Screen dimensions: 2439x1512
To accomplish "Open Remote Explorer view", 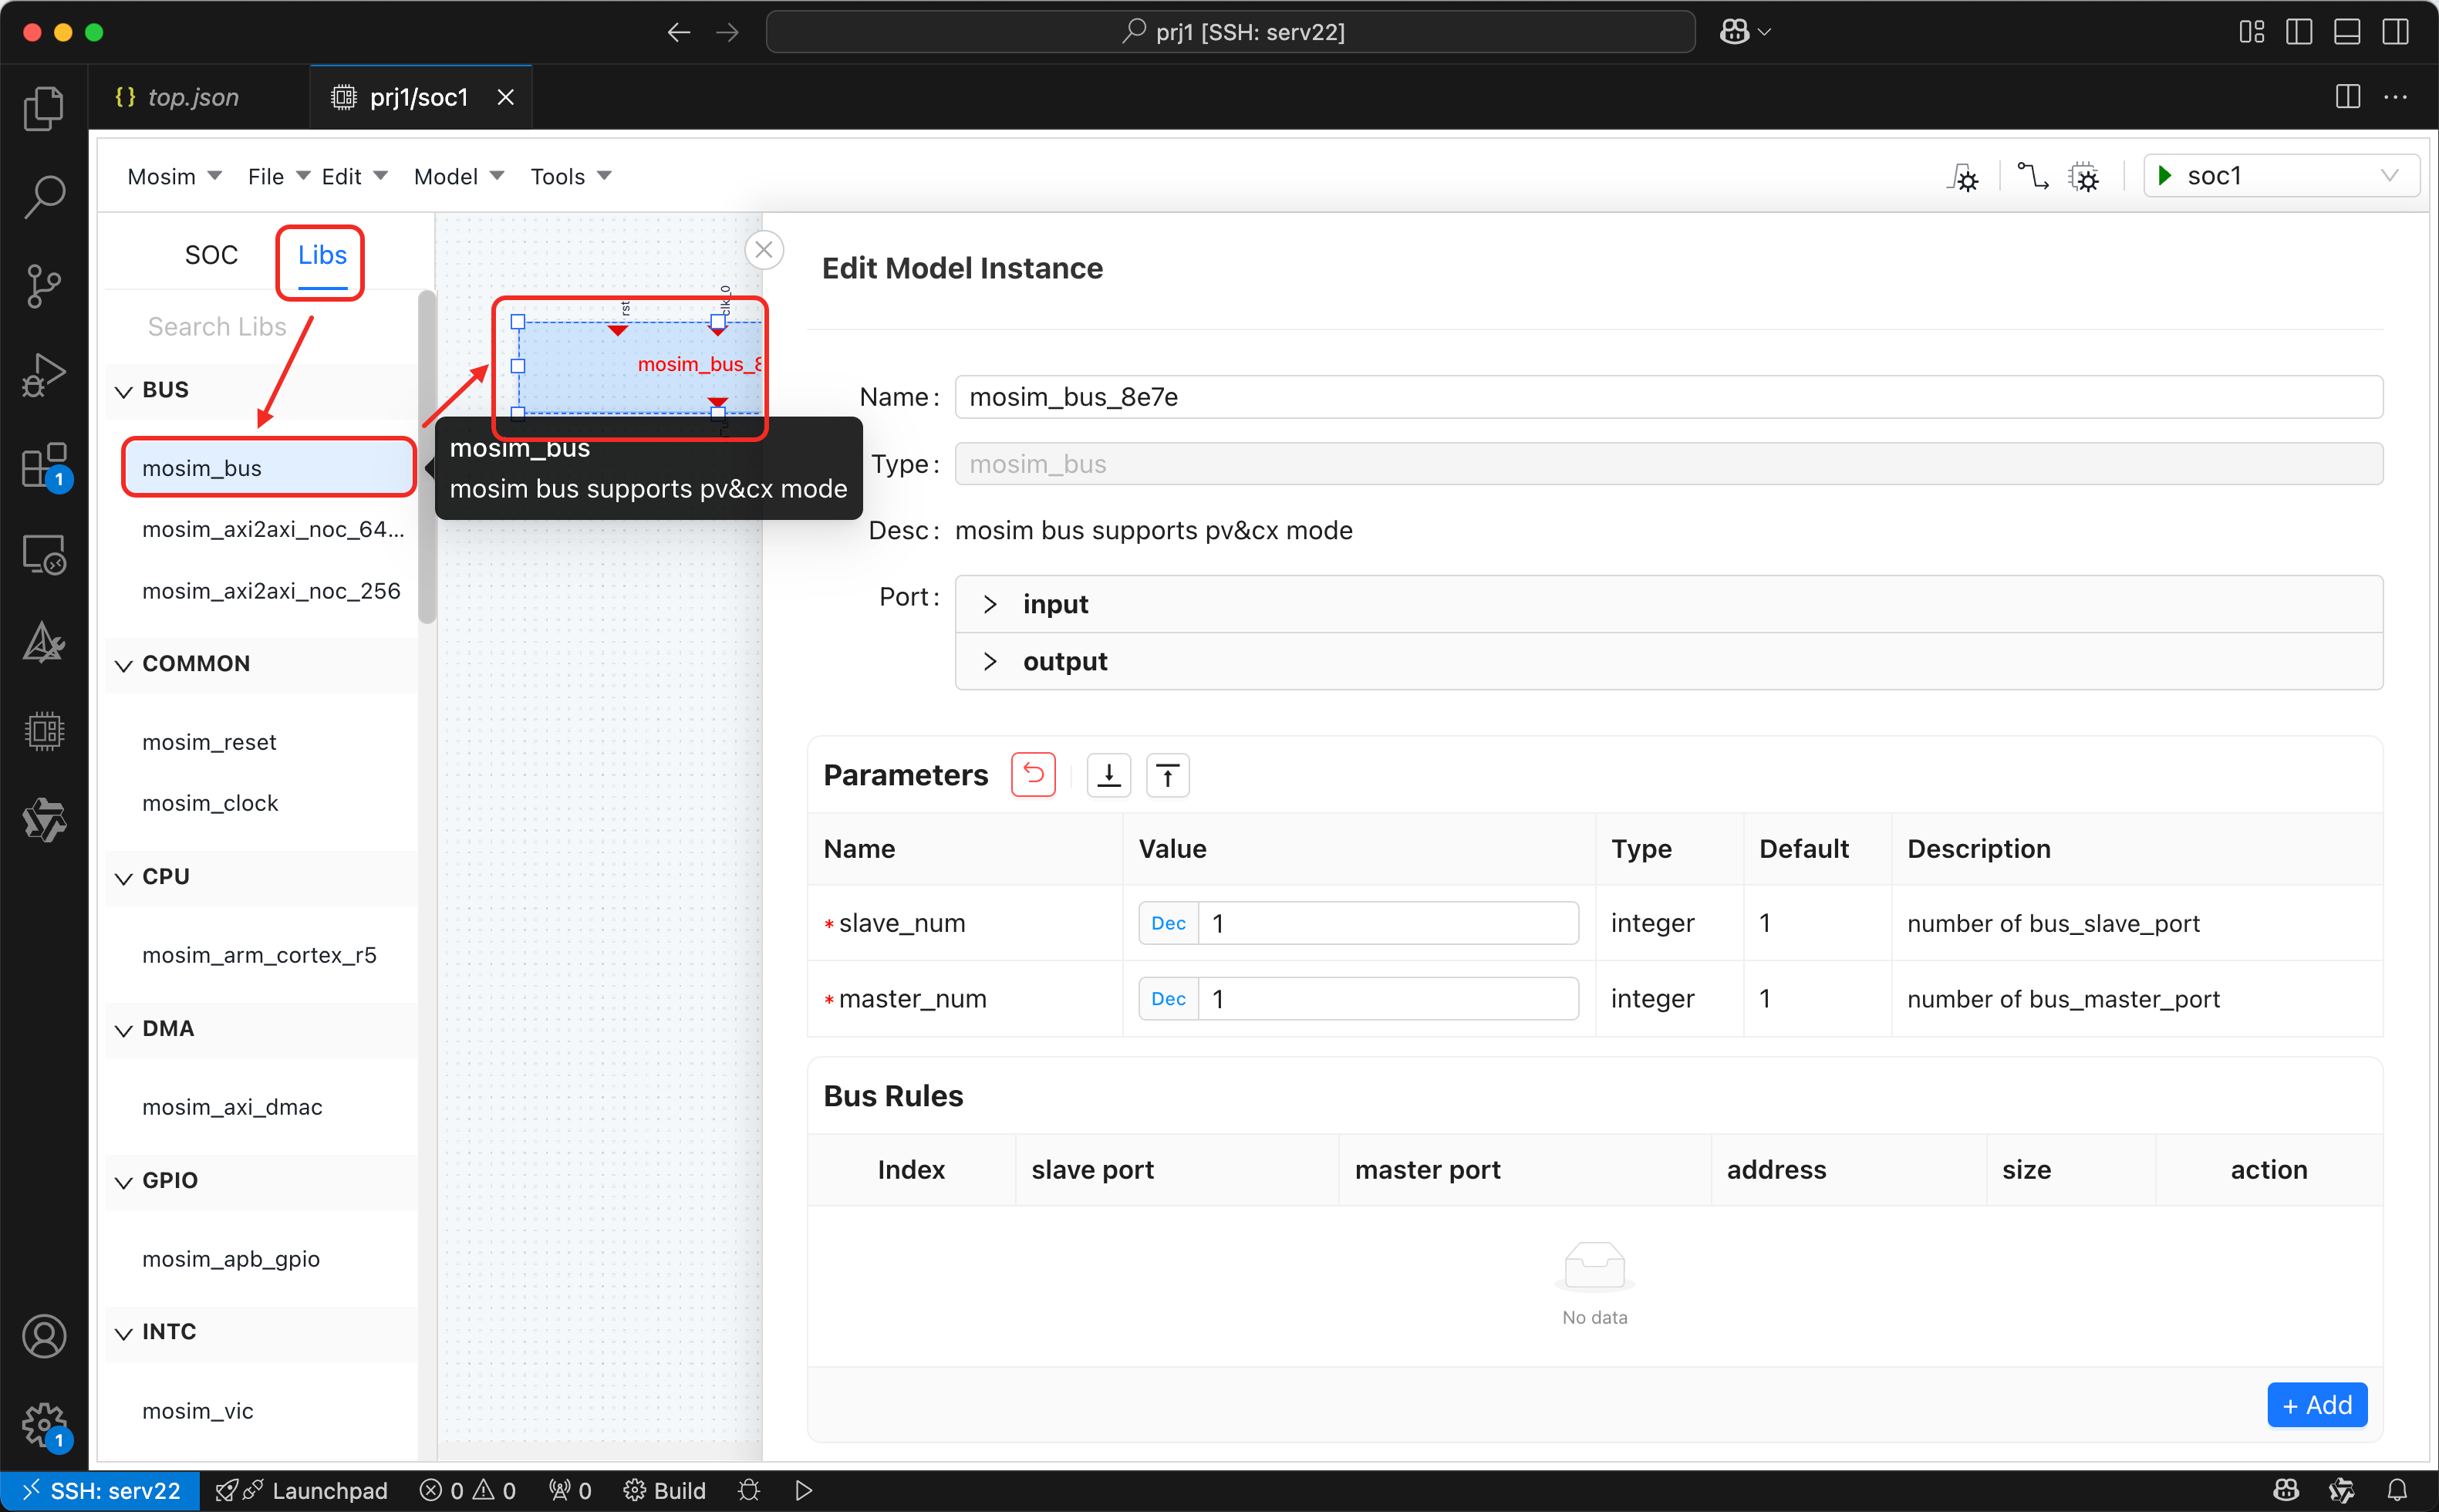I will coord(44,554).
